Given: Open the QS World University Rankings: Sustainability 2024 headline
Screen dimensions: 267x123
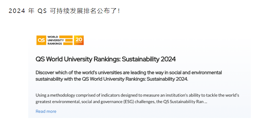Looking at the screenshot, I should [x=106, y=59].
